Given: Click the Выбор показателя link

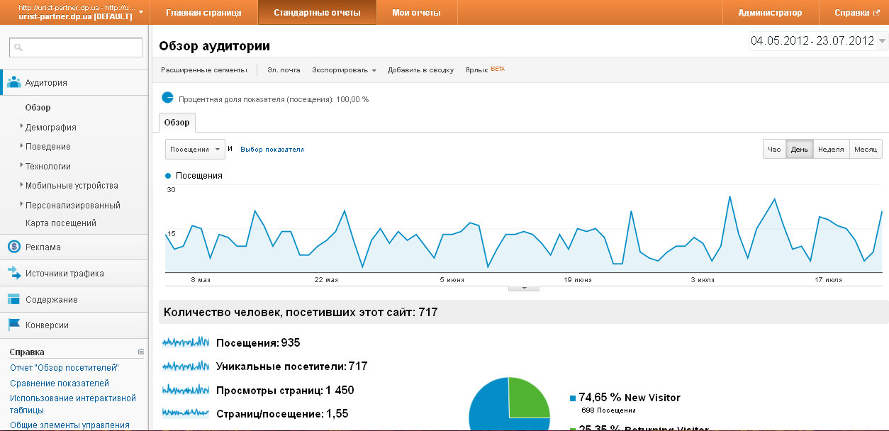Looking at the screenshot, I should pos(272,150).
